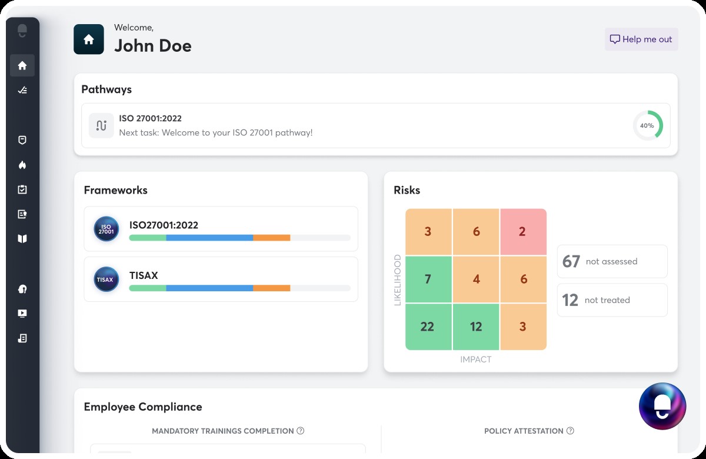Image resolution: width=706 pixels, height=459 pixels.
Task: Click the certificate document sidebar icon
Action: 22,338
